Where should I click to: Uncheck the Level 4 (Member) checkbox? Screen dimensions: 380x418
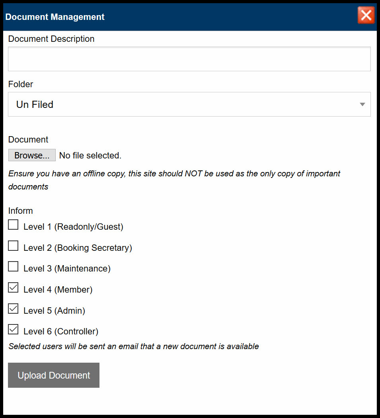13,287
